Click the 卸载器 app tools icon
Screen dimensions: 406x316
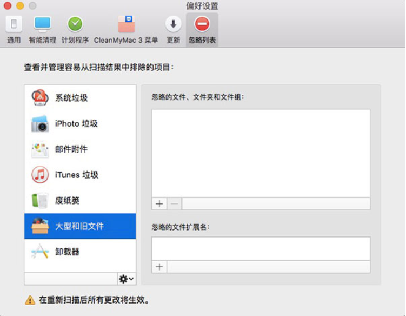pos(40,251)
